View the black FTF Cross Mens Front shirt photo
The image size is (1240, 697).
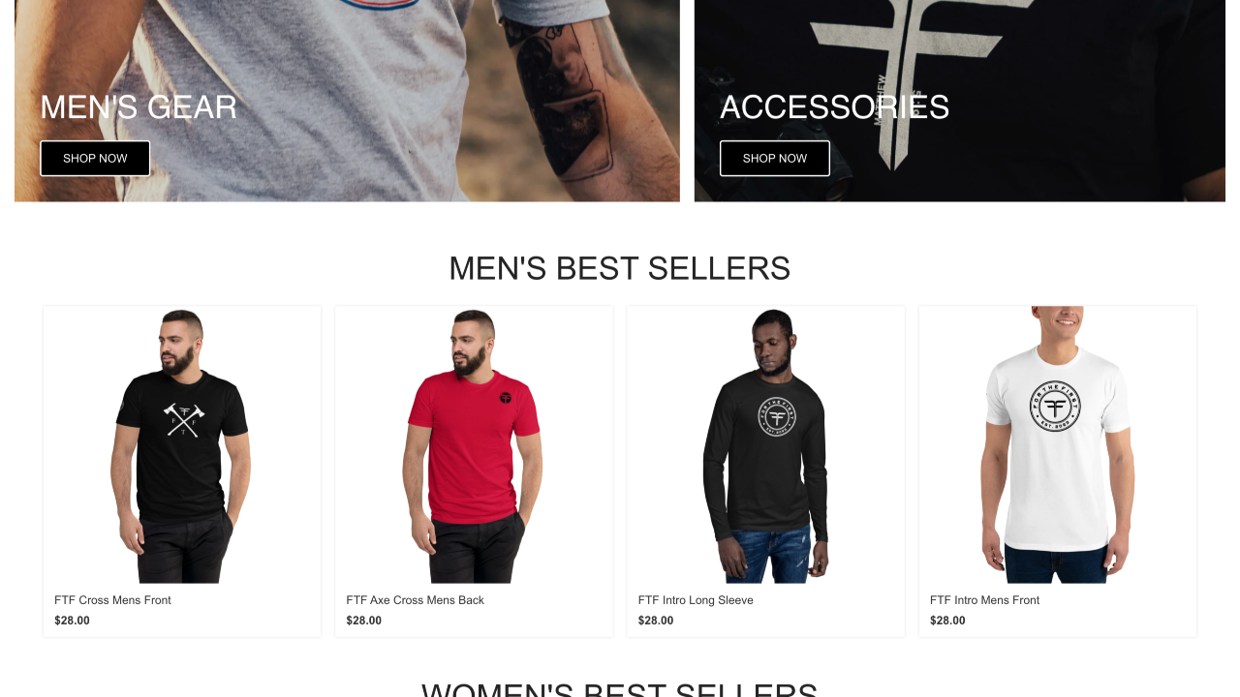(x=182, y=445)
